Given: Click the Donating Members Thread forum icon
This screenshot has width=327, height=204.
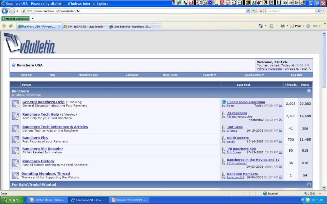Looking at the screenshot, I should [x=15, y=175].
